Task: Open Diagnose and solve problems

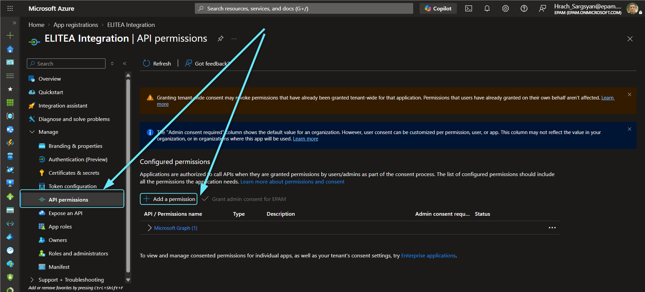Action: (x=73, y=119)
